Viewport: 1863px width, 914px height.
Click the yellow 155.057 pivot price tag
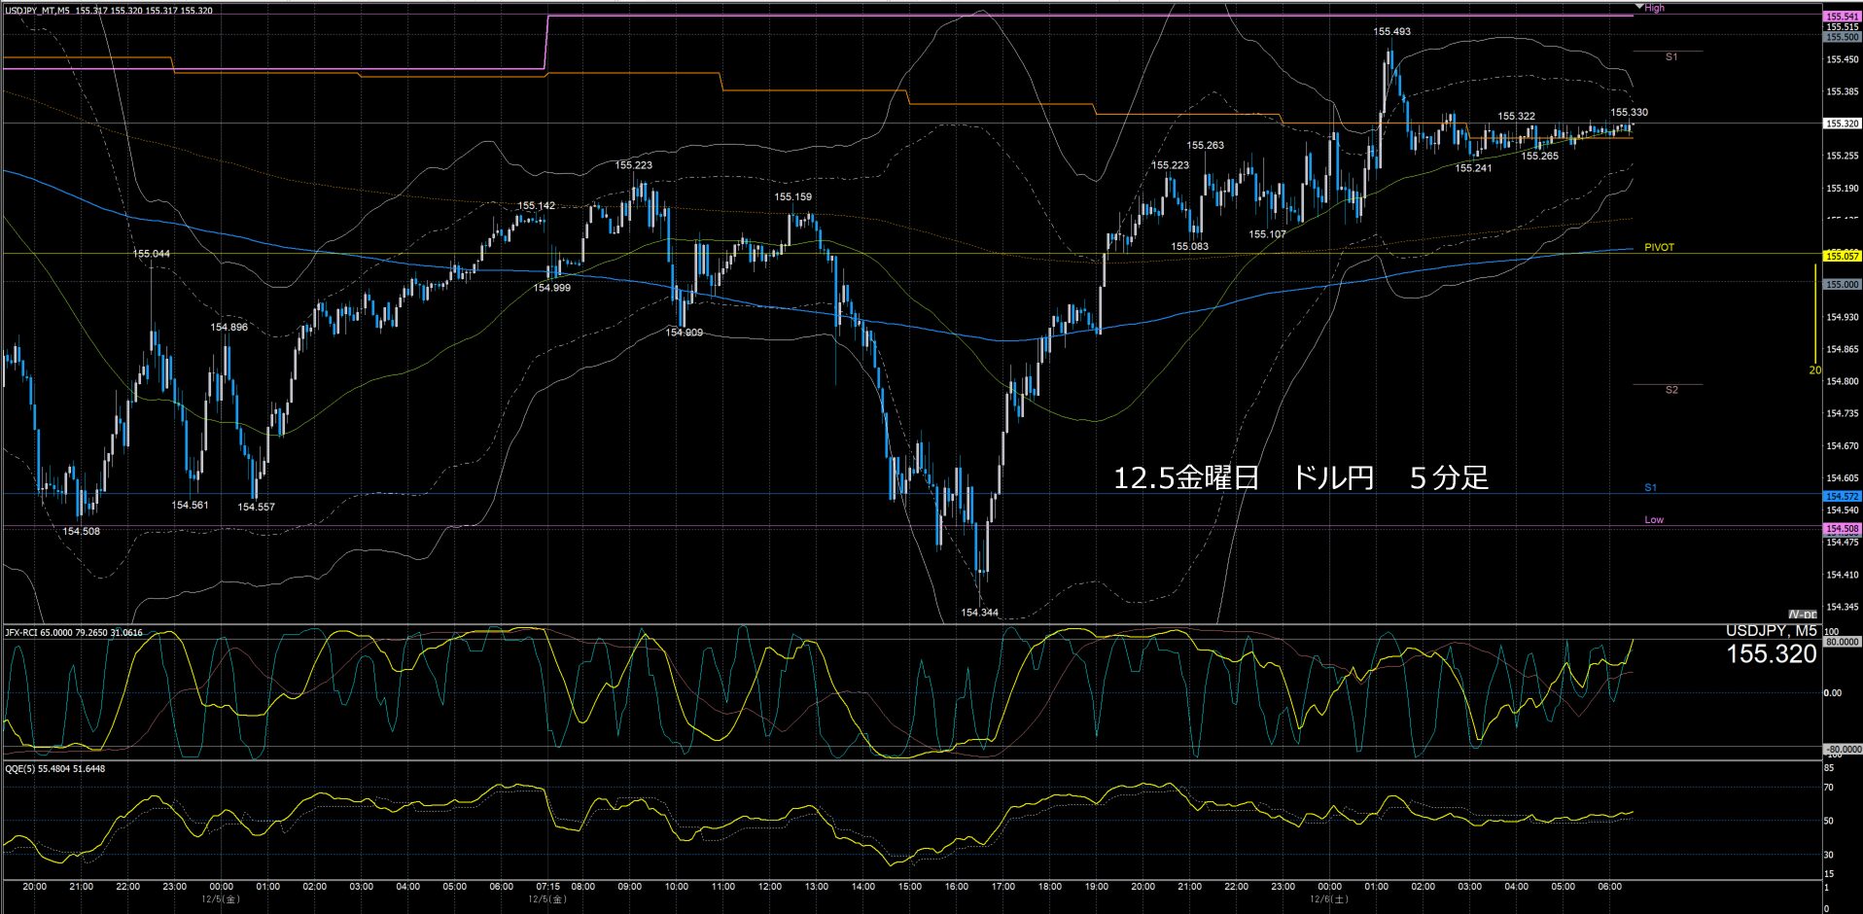click(1842, 257)
